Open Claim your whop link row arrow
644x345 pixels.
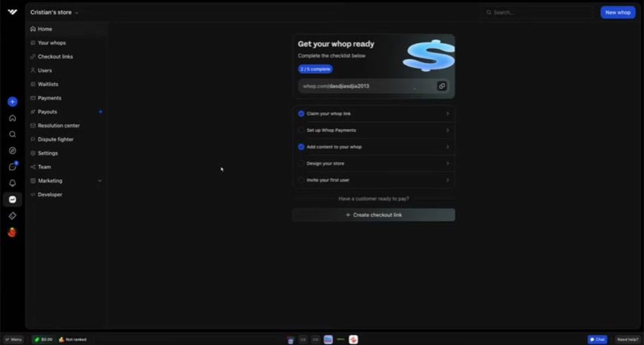tap(447, 113)
